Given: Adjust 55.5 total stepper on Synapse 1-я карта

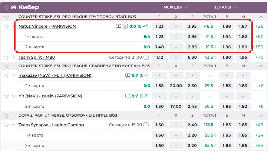Looking at the screenshot, I should point(215,135).
